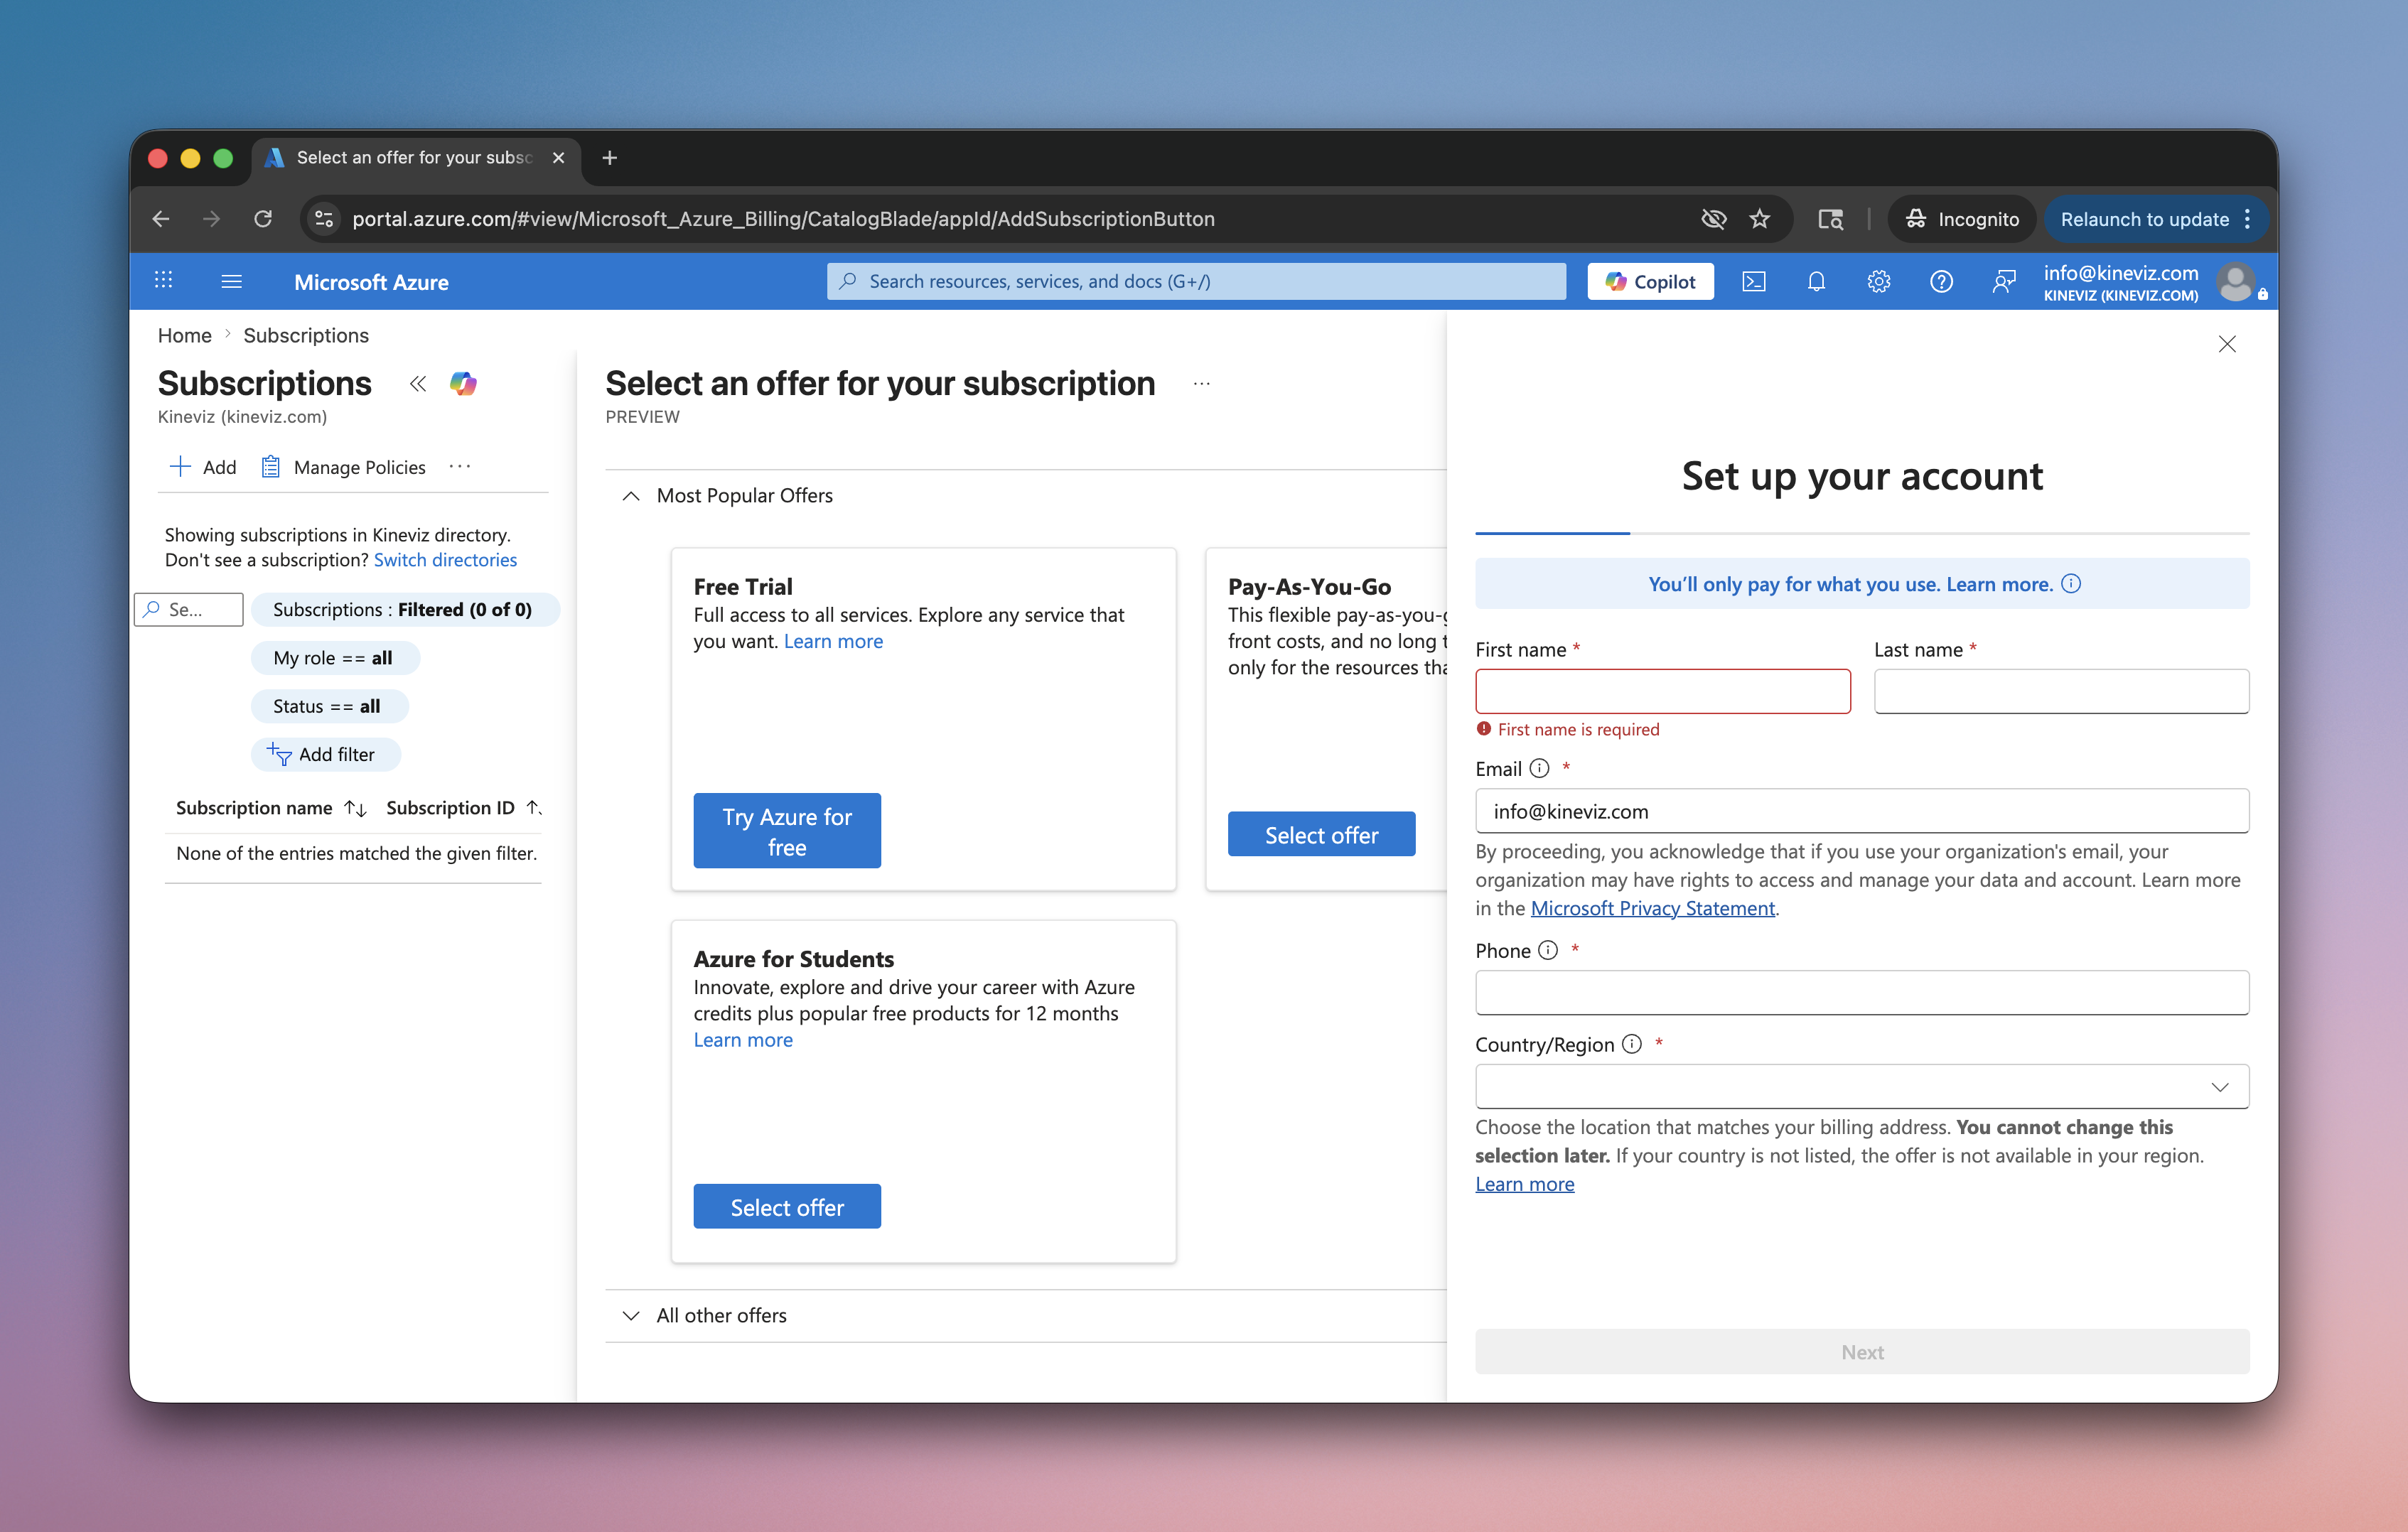Click the Home breadcrumb
The width and height of the screenshot is (2408, 1532).
[185, 336]
